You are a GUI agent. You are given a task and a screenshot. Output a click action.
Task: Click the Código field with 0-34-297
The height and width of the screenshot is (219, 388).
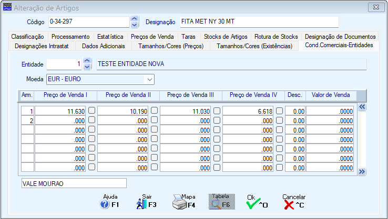point(89,21)
